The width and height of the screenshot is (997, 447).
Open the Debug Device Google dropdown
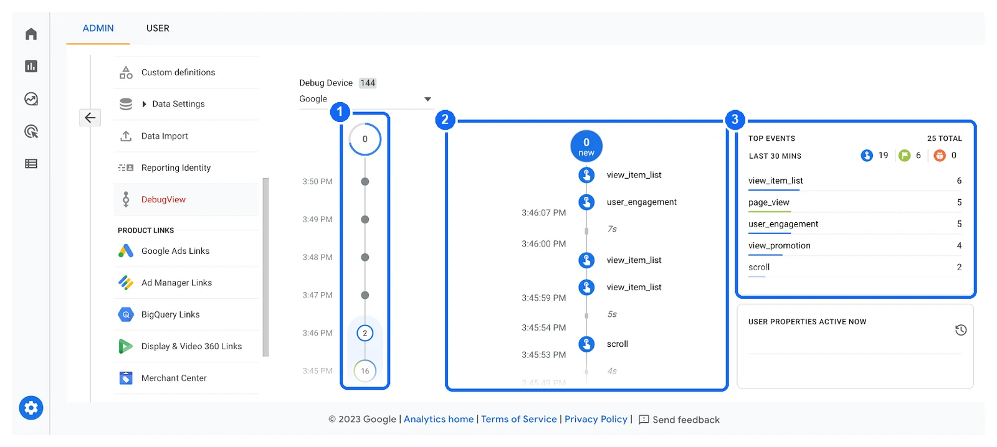366,99
